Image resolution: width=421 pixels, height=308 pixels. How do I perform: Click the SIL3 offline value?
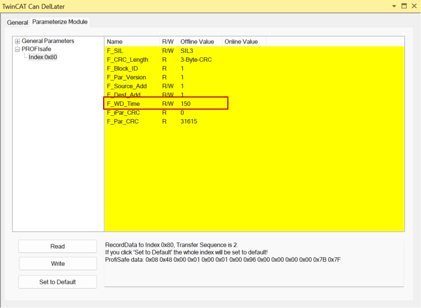[186, 51]
